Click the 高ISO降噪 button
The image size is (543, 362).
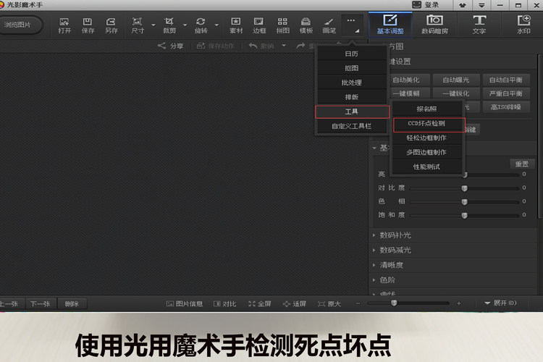(506, 107)
